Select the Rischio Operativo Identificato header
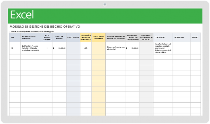Image resolution: width=210 pixels, height=124 pixels. [31, 38]
